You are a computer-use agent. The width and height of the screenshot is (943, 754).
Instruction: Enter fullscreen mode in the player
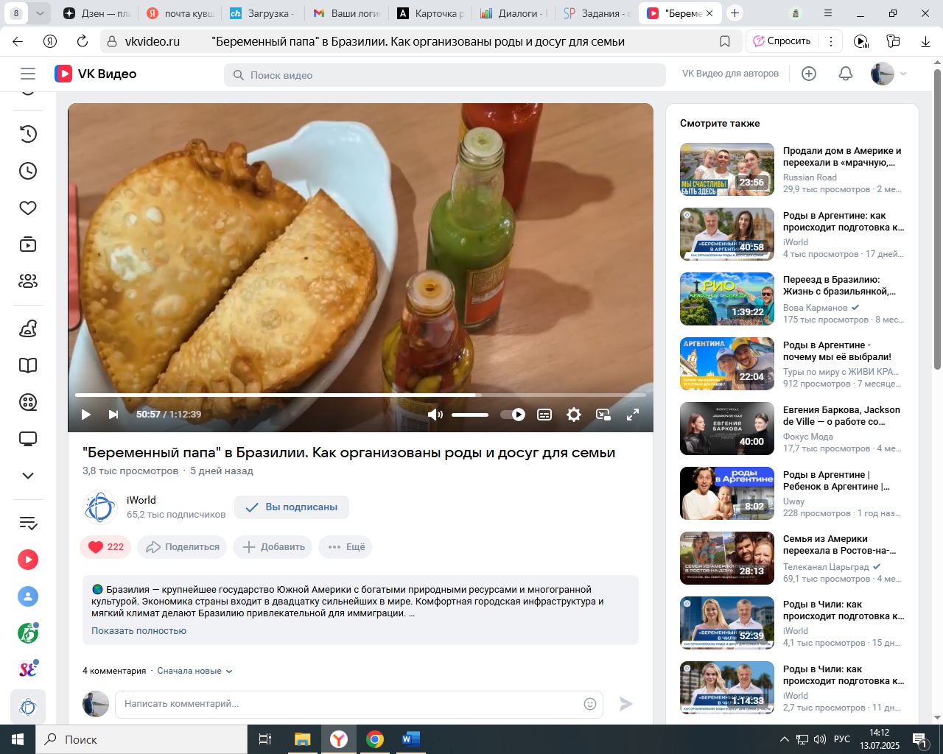point(633,415)
